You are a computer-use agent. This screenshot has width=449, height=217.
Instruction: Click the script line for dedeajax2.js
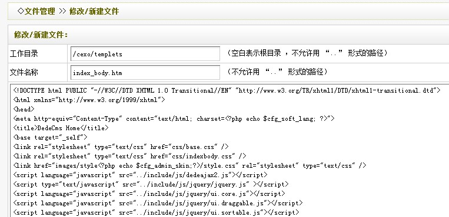pos(140,175)
